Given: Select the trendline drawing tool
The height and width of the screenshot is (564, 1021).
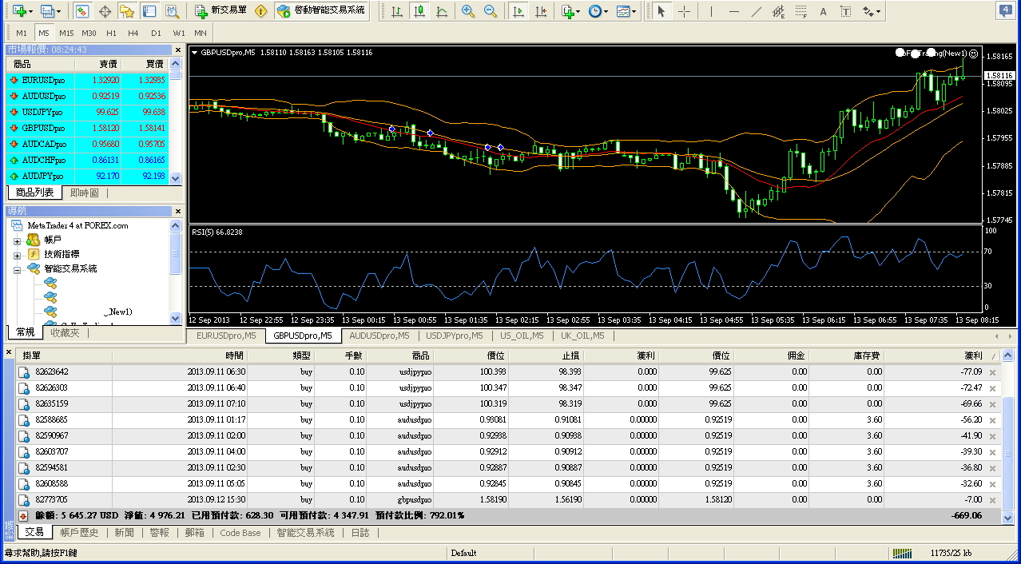Looking at the screenshot, I should 756,11.
